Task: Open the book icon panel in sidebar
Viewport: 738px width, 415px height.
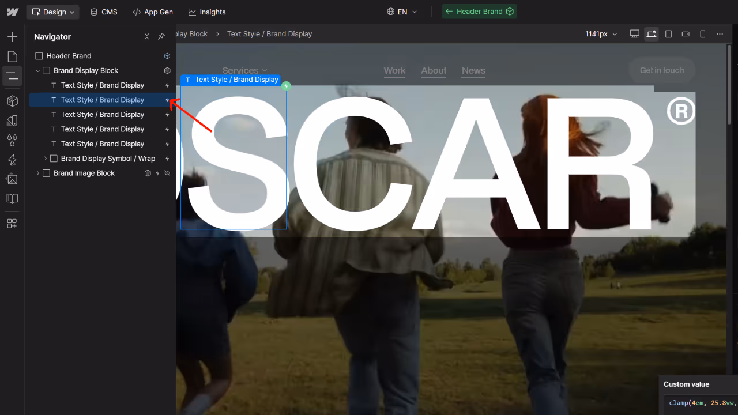Action: [12, 199]
